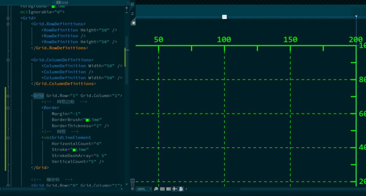Toggle the show snap grid icon
The height and width of the screenshot is (196, 366).
point(162,189)
